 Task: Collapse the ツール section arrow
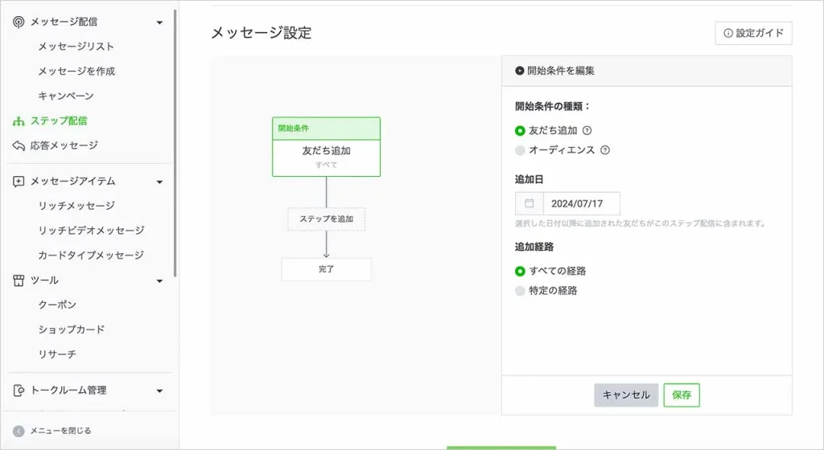coord(159,281)
